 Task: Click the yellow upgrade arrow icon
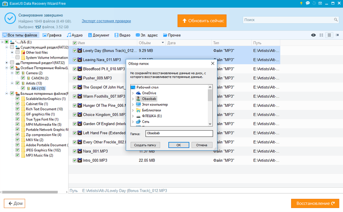[x=301, y=3]
